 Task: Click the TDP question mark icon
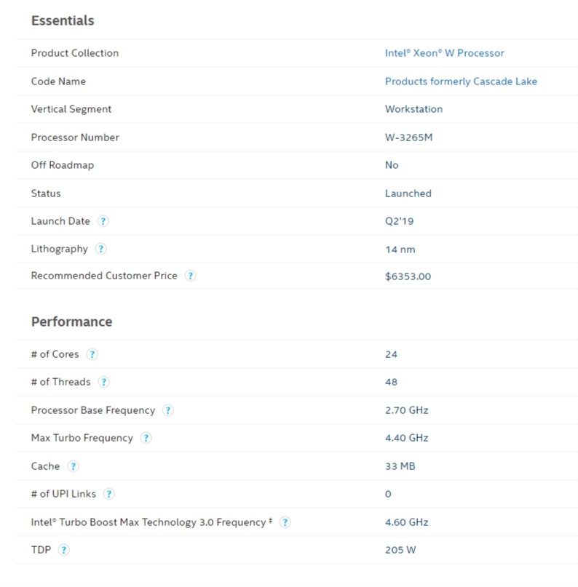(63, 550)
